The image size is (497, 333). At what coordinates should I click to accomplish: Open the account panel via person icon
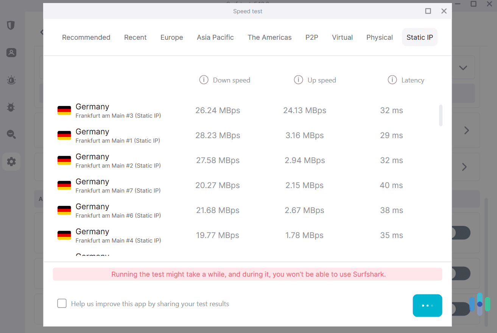(11, 53)
